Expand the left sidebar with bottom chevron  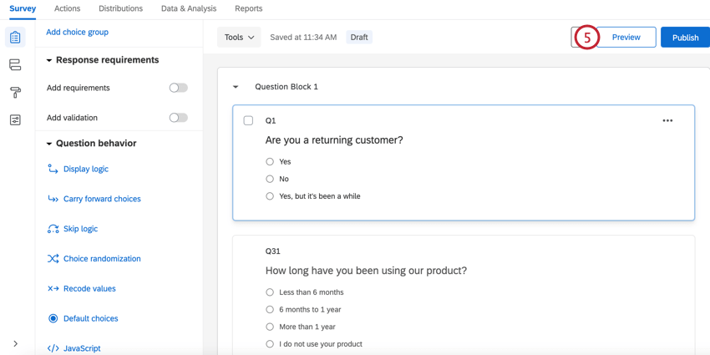15,343
